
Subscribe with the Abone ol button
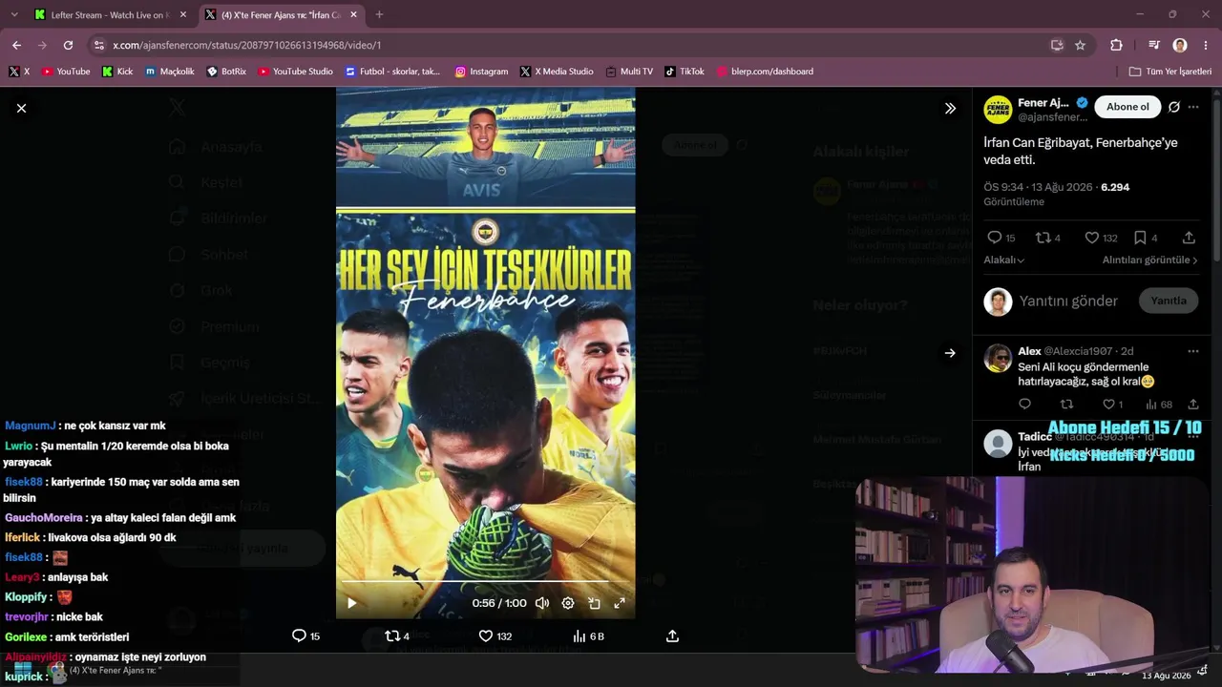point(1127,107)
